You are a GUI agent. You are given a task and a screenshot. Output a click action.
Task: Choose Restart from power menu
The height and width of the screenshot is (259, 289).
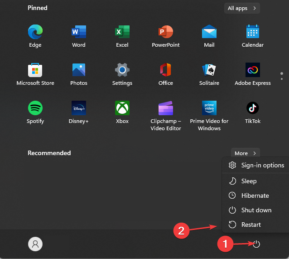[x=256, y=225]
